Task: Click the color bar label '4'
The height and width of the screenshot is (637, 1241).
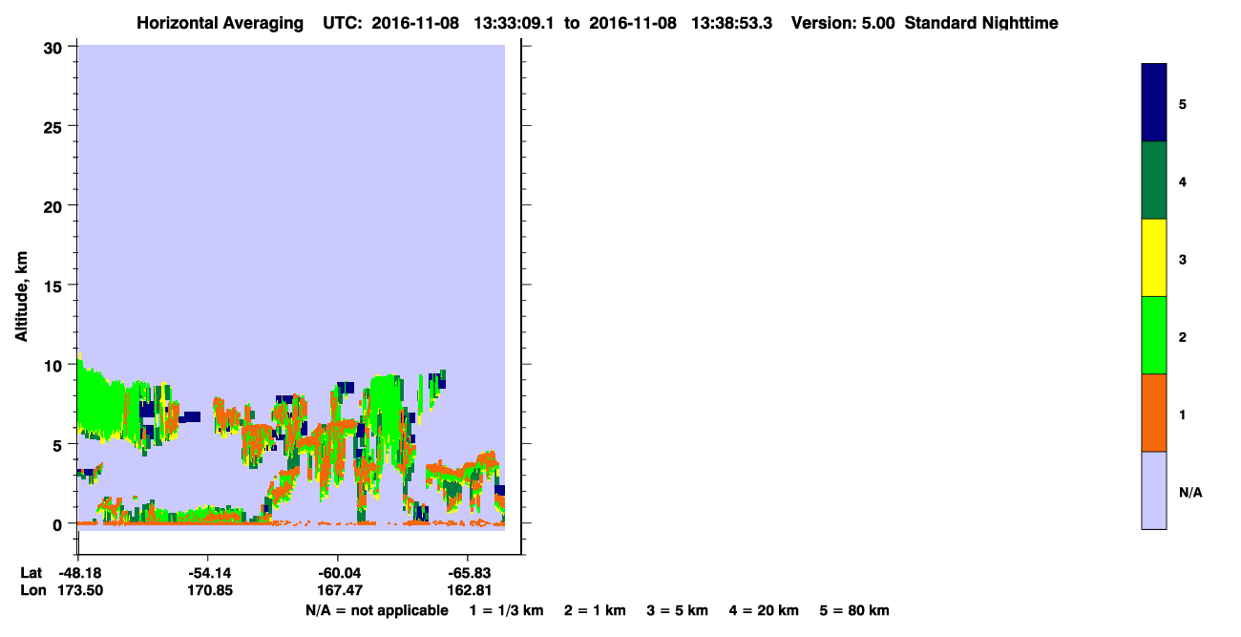Action: (x=1183, y=181)
